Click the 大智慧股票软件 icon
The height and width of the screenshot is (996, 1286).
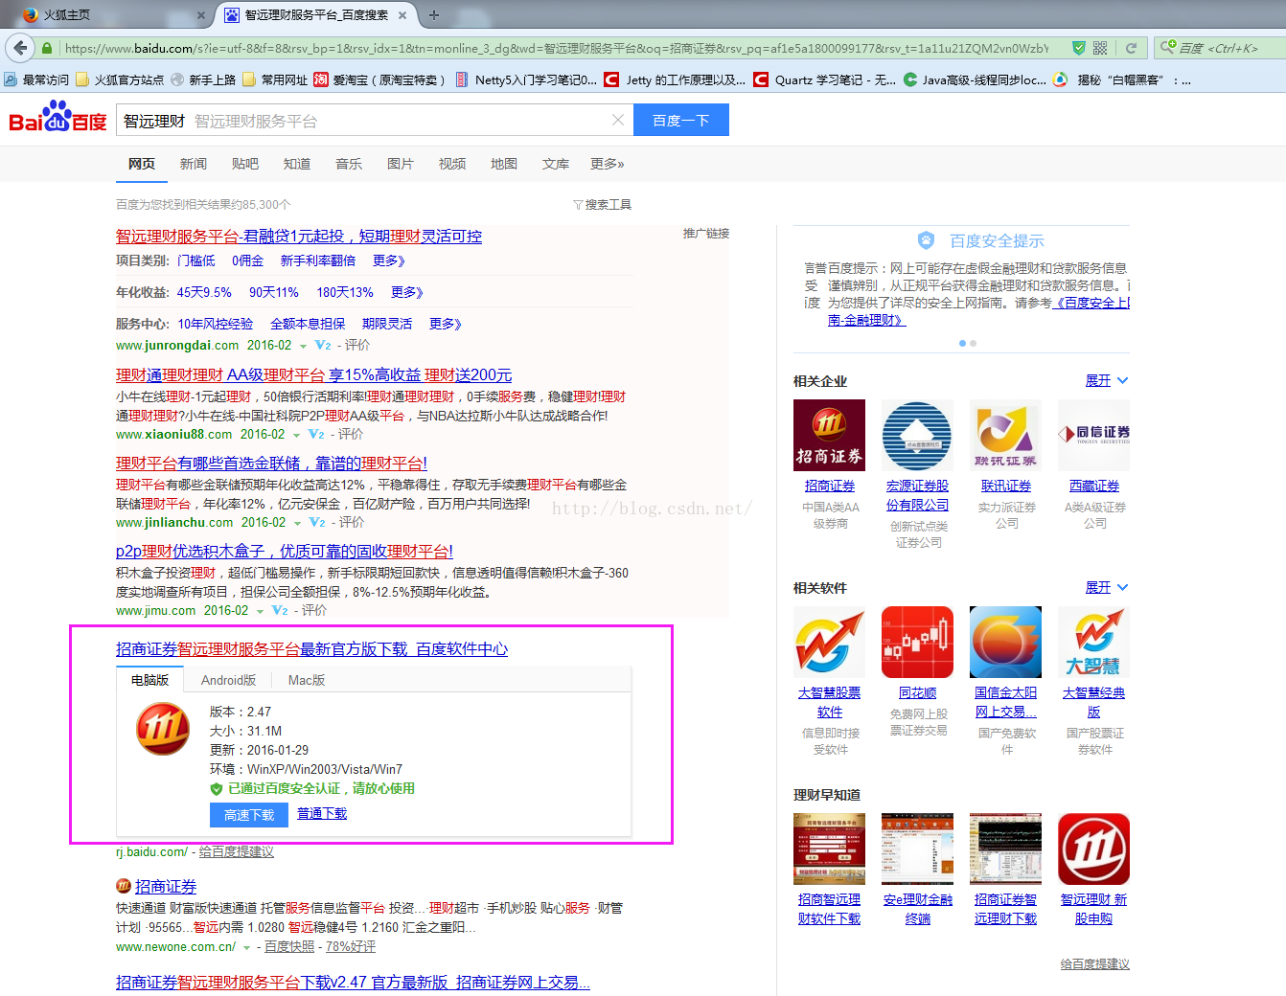point(830,643)
